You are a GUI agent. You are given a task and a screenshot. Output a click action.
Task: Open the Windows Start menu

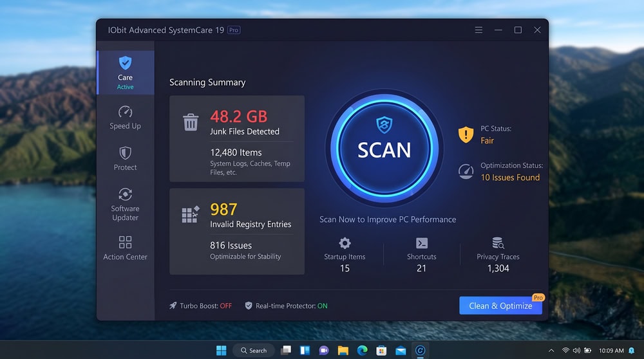(222, 351)
